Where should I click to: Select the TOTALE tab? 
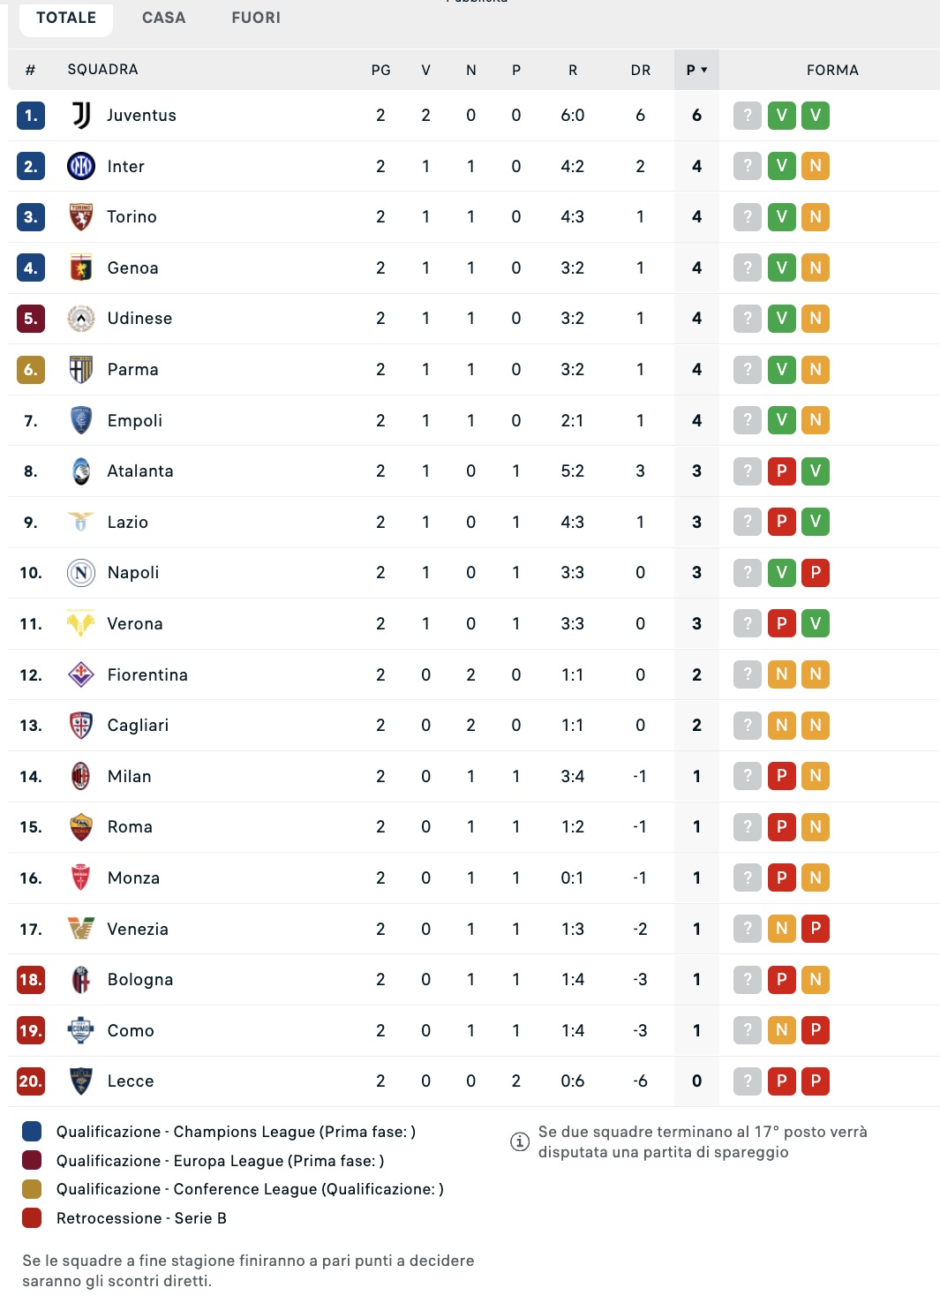66,18
